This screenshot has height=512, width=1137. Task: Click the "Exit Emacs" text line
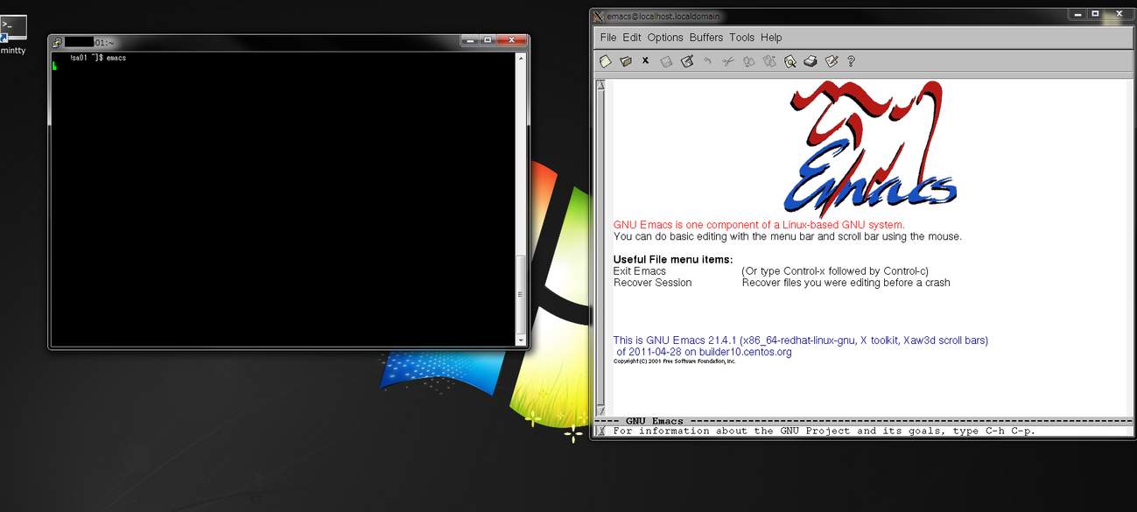640,271
